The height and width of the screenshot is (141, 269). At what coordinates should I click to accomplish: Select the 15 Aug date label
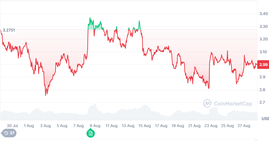(145, 126)
